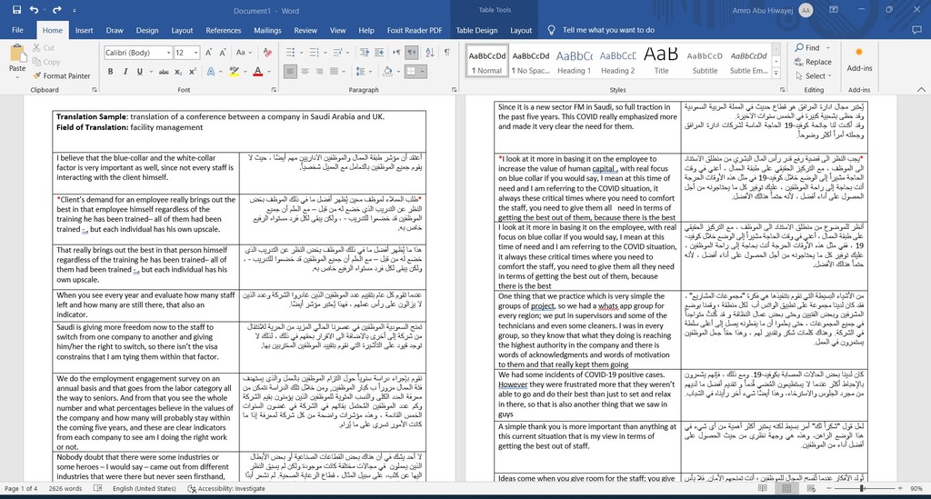Click the Copy command
Image resolution: width=931 pixels, height=499 pixels.
click(x=46, y=62)
